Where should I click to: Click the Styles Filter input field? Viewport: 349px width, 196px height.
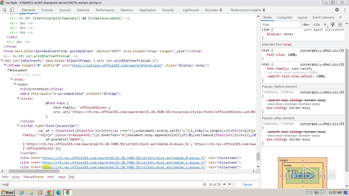tap(280, 24)
